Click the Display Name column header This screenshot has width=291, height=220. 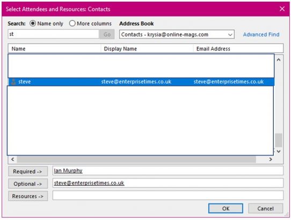pyautogui.click(x=147, y=49)
